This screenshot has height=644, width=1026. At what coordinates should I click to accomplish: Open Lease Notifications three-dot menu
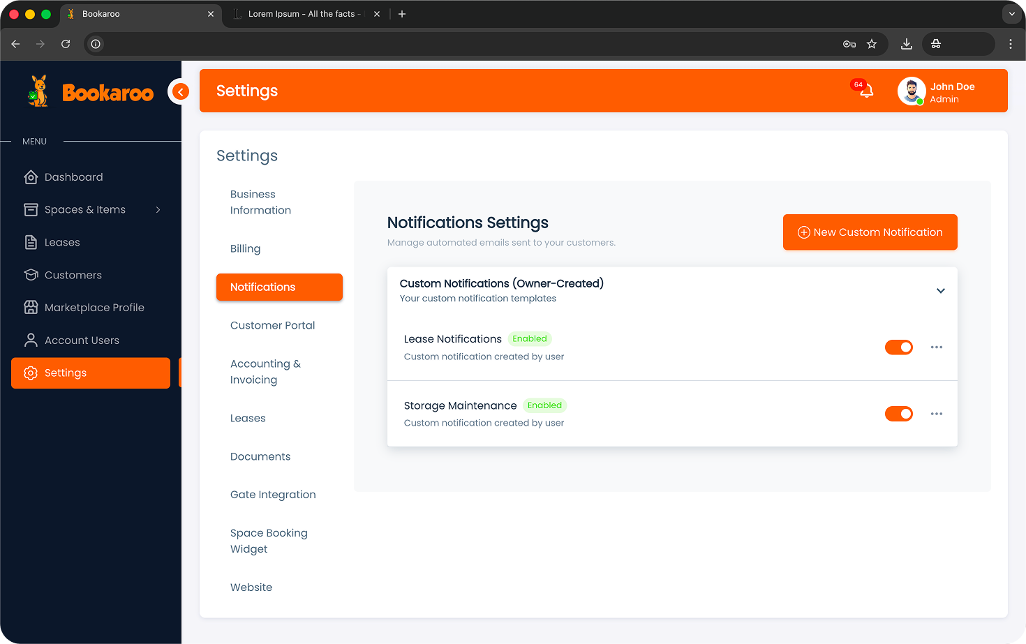(x=936, y=347)
